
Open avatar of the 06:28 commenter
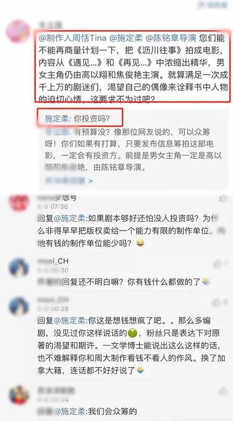tap(19, 306)
